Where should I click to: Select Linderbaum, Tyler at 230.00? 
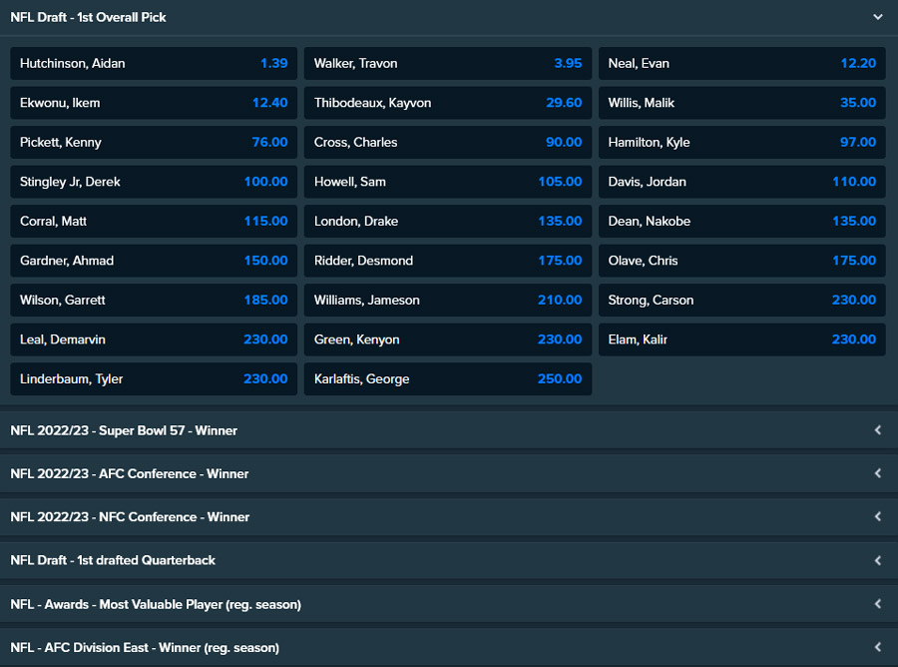point(154,378)
